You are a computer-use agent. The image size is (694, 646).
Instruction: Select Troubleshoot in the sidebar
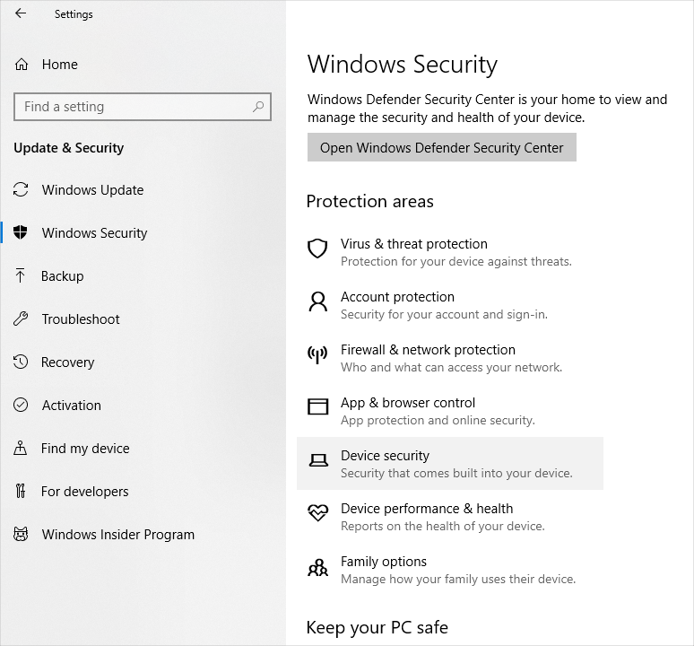pos(81,319)
